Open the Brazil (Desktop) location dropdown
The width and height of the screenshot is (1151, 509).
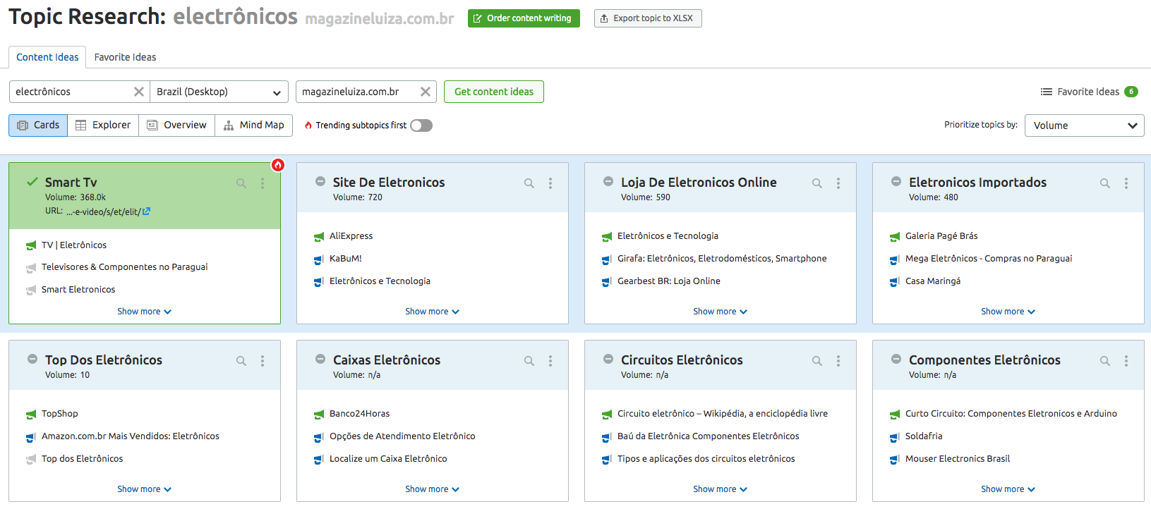219,92
